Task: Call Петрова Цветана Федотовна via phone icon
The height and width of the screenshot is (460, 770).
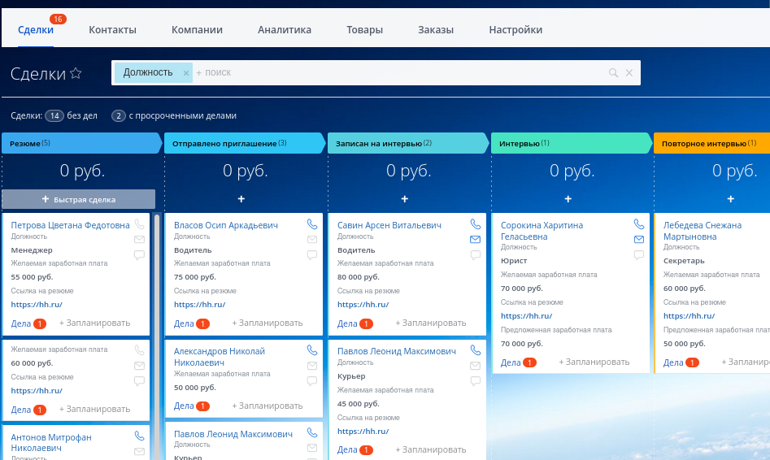Action: coord(140,224)
